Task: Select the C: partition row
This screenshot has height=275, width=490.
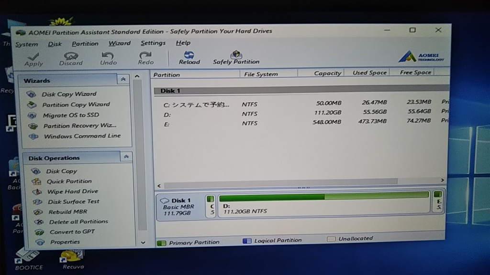Action: point(301,103)
